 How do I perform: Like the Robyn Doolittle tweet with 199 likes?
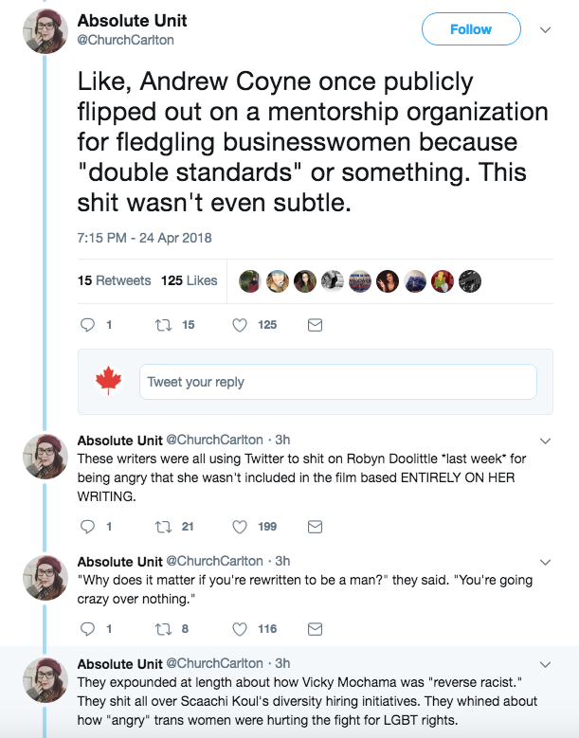[240, 526]
